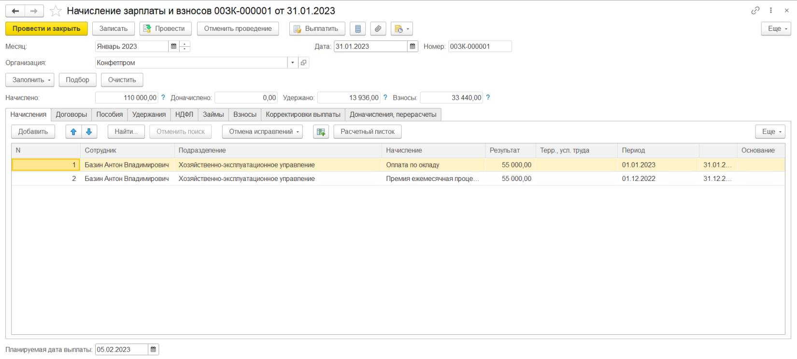Switch to the НДФЛ tab
Image resolution: width=797 pixels, height=359 pixels.
(x=184, y=114)
